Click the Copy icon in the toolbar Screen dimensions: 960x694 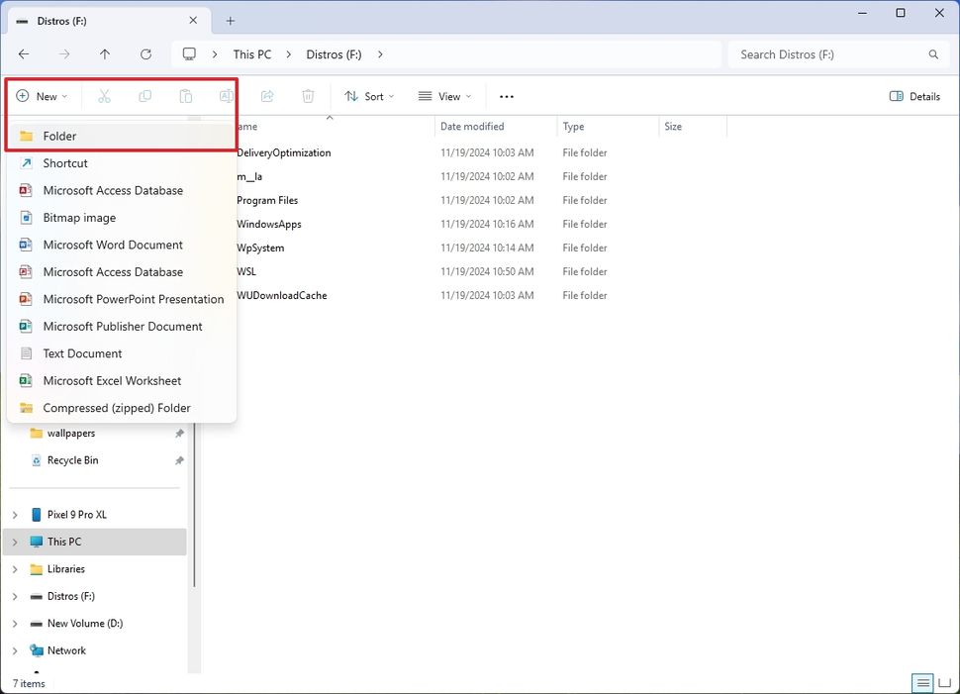click(144, 96)
